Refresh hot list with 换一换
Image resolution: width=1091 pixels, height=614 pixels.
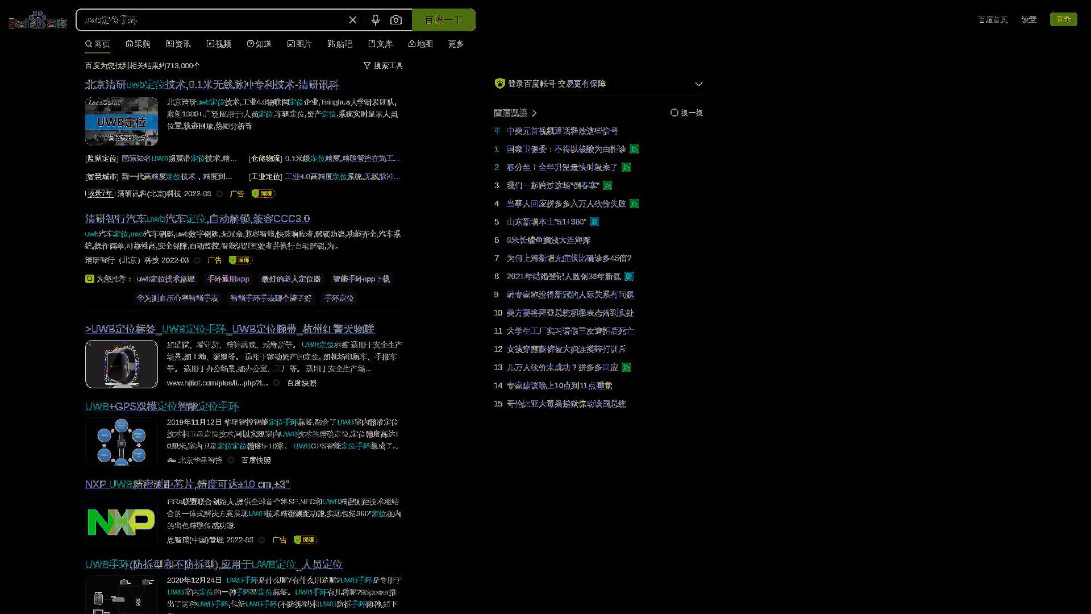[x=686, y=113]
